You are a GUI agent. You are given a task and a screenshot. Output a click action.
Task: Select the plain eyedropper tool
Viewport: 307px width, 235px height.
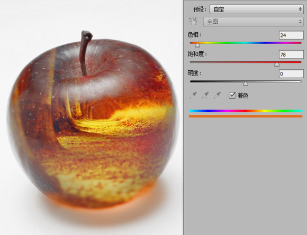point(193,96)
